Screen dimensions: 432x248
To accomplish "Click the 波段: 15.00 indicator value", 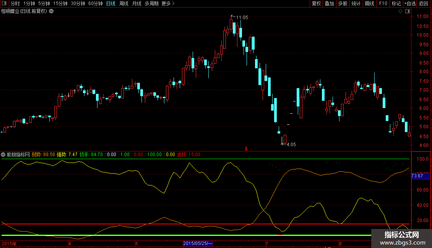I will coord(188,155).
